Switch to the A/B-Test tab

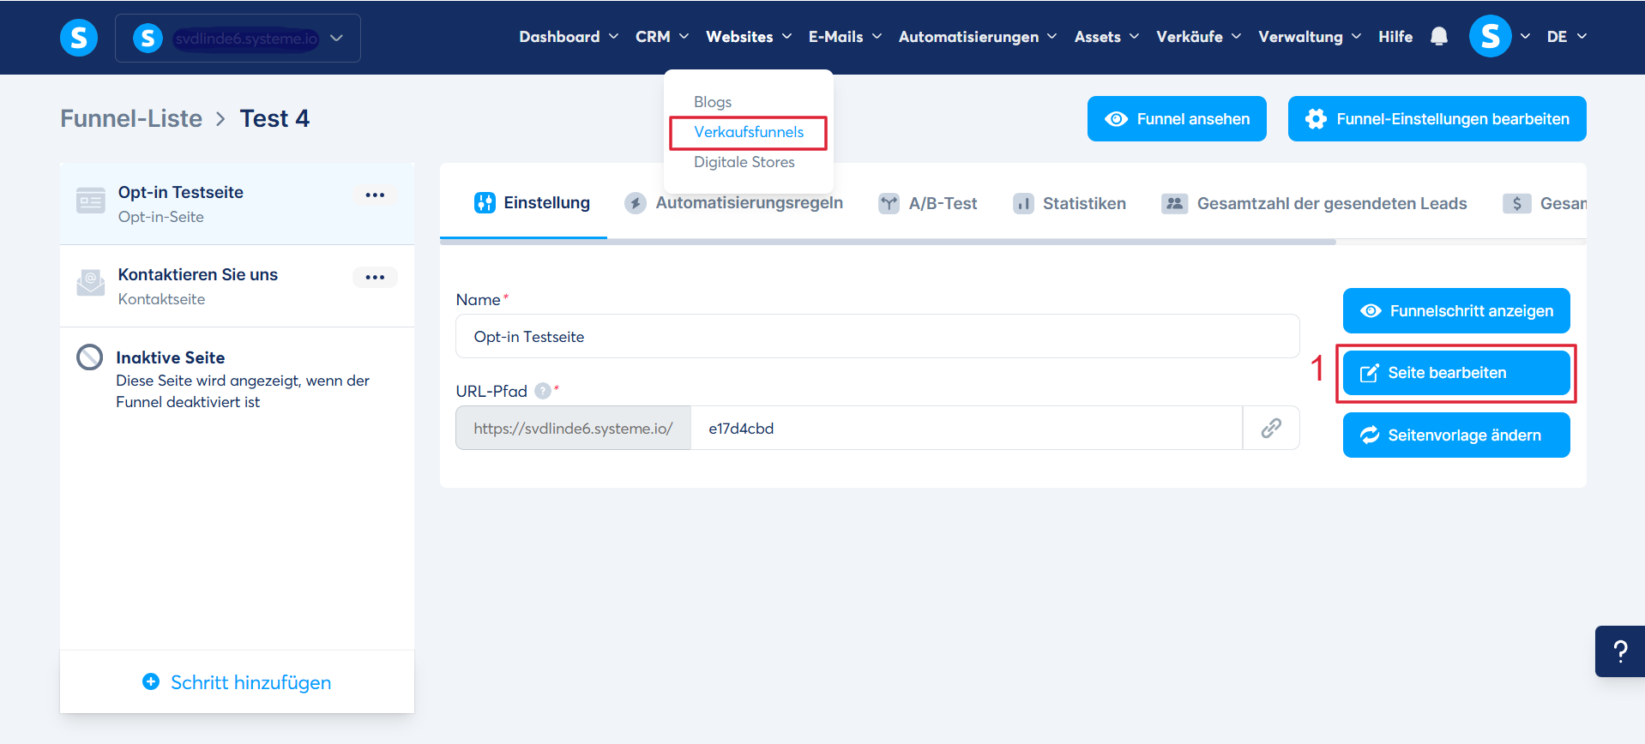[928, 203]
